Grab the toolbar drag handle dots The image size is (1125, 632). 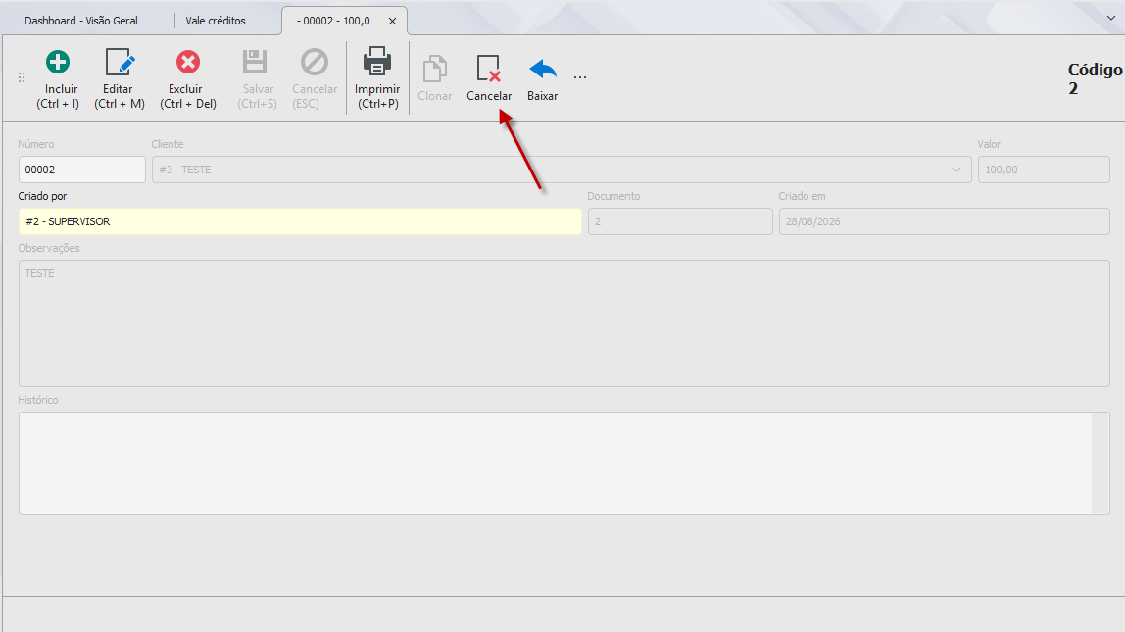[x=22, y=77]
